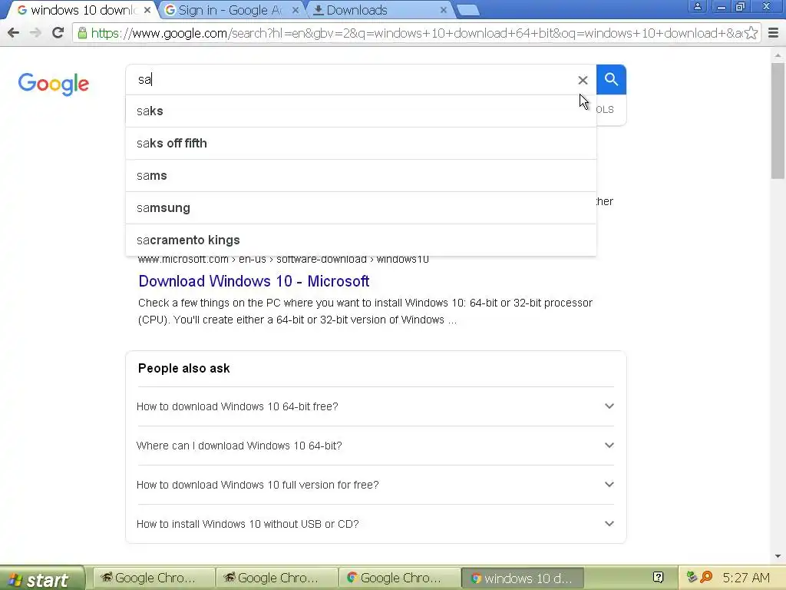Select the 'windows 10 d...' taskbar button
Viewport: 786px width, 590px height.
(522, 578)
